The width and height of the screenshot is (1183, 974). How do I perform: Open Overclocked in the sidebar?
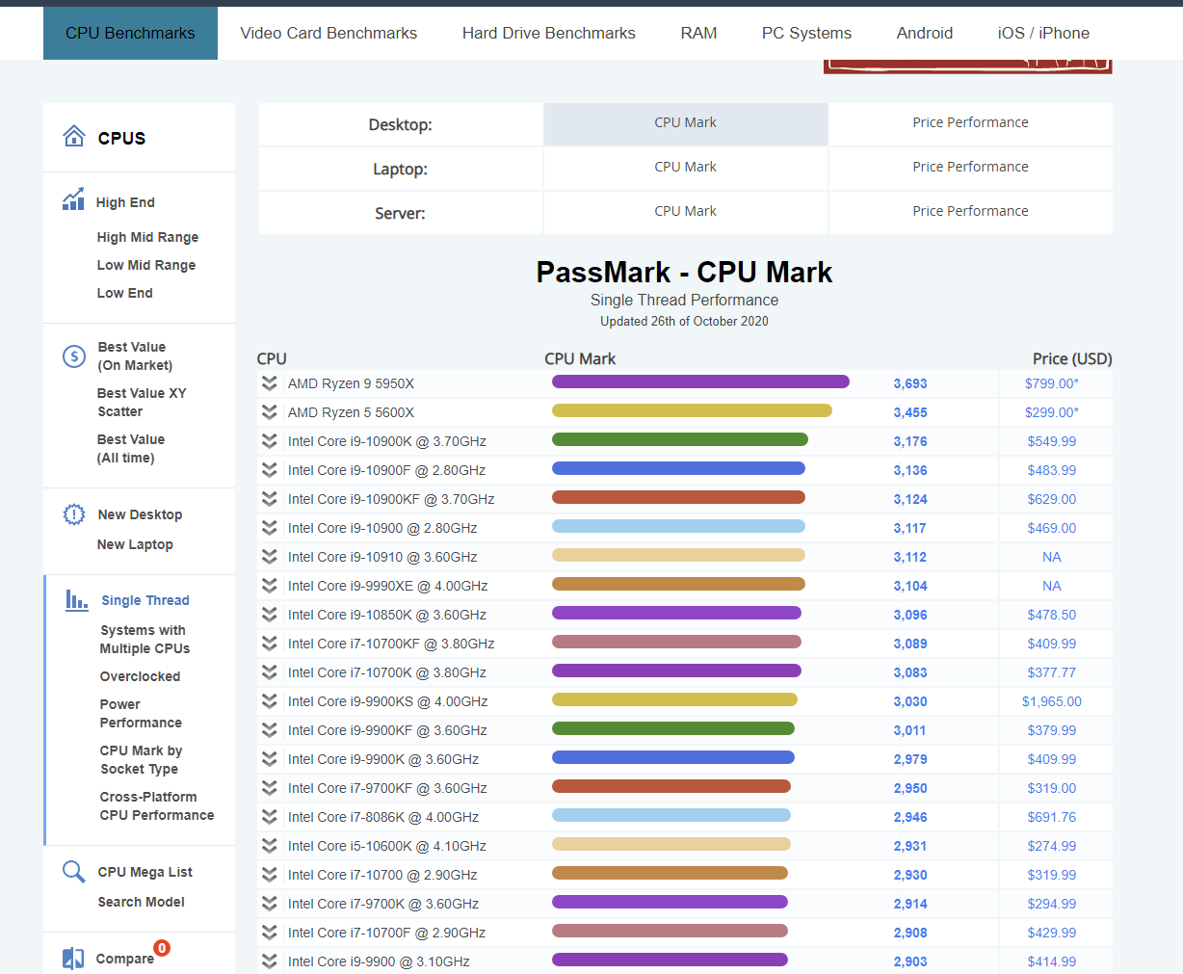(x=140, y=676)
